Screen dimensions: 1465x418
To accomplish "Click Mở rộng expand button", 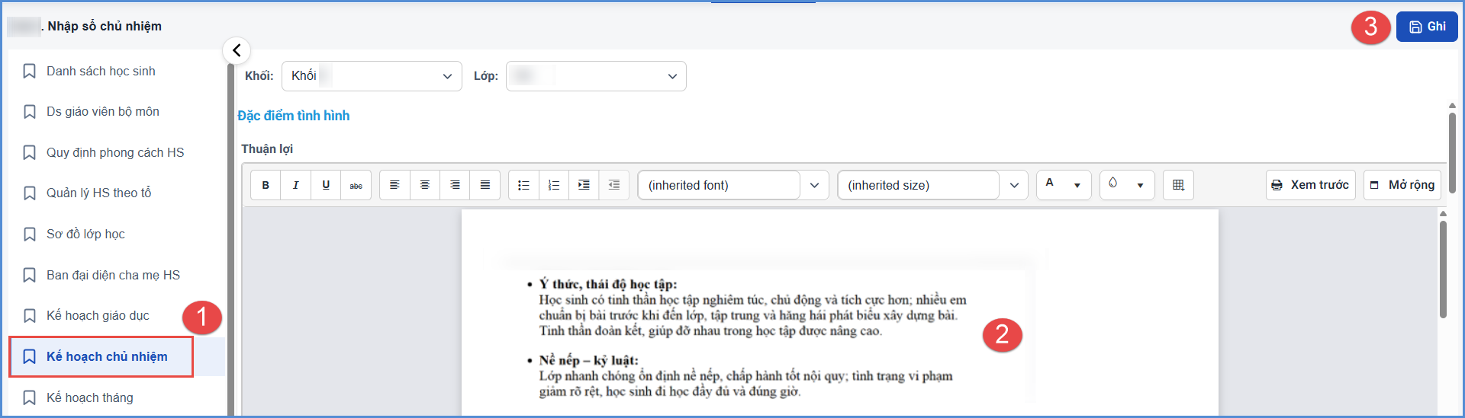I will [x=1402, y=185].
